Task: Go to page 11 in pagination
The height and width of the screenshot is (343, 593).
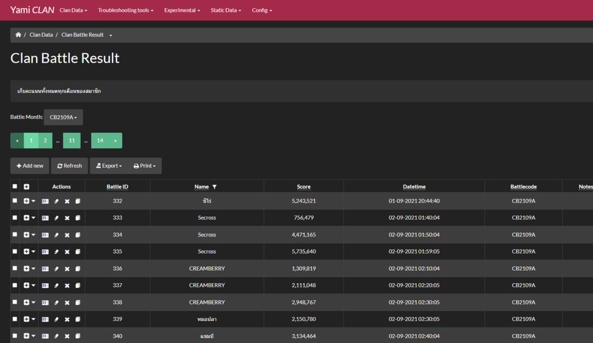Action: pyautogui.click(x=72, y=140)
